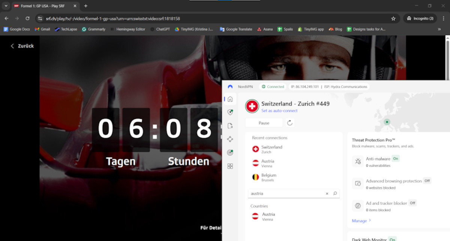Screen dimensions: 450x241
Task: Open Threat Protection shield icon in sidebar
Action: pyautogui.click(x=230, y=112)
